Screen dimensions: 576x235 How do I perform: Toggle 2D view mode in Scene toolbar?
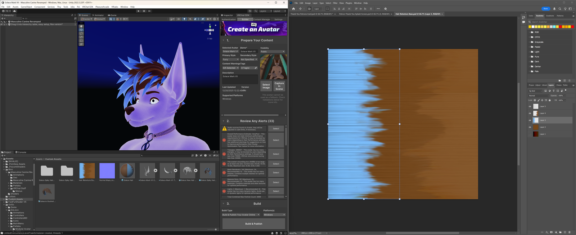(x=178, y=19)
